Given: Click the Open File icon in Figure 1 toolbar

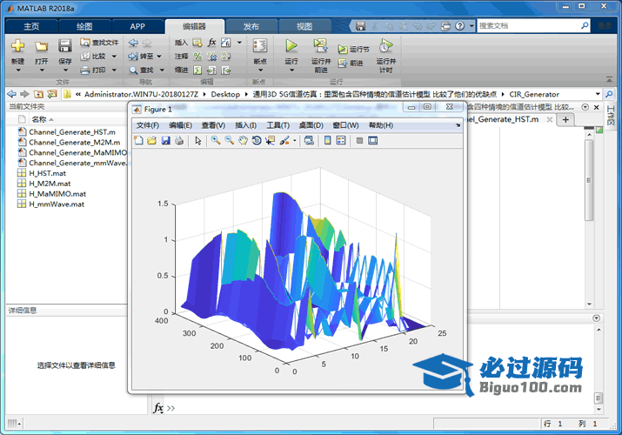Looking at the screenshot, I should pos(152,140).
